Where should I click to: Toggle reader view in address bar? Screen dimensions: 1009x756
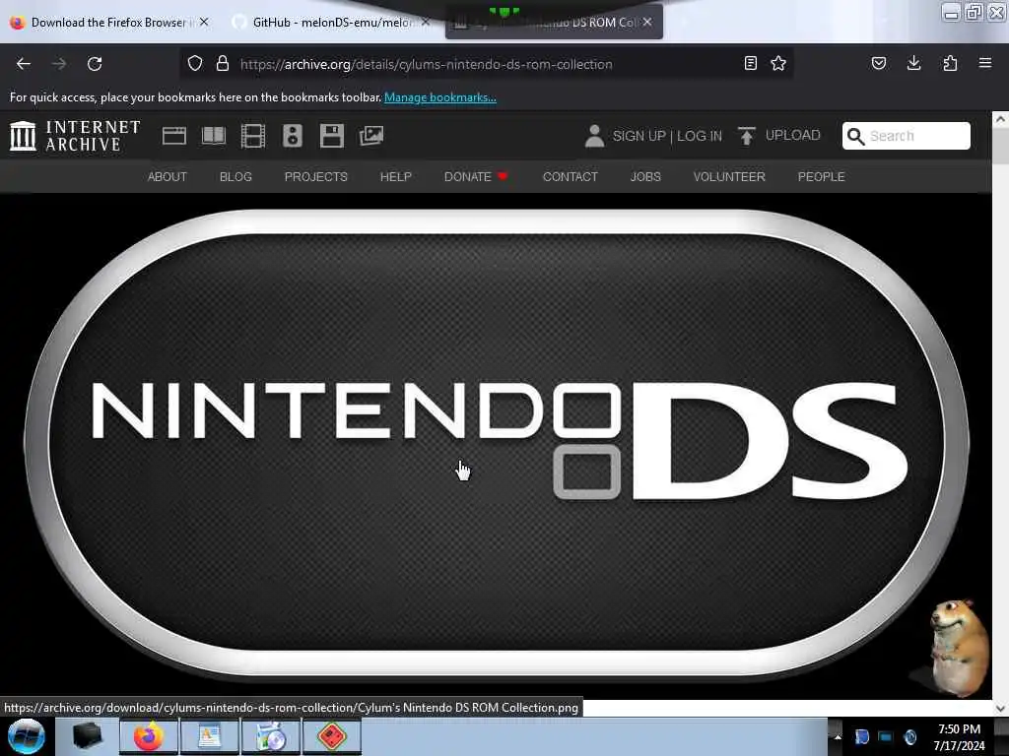(x=750, y=63)
